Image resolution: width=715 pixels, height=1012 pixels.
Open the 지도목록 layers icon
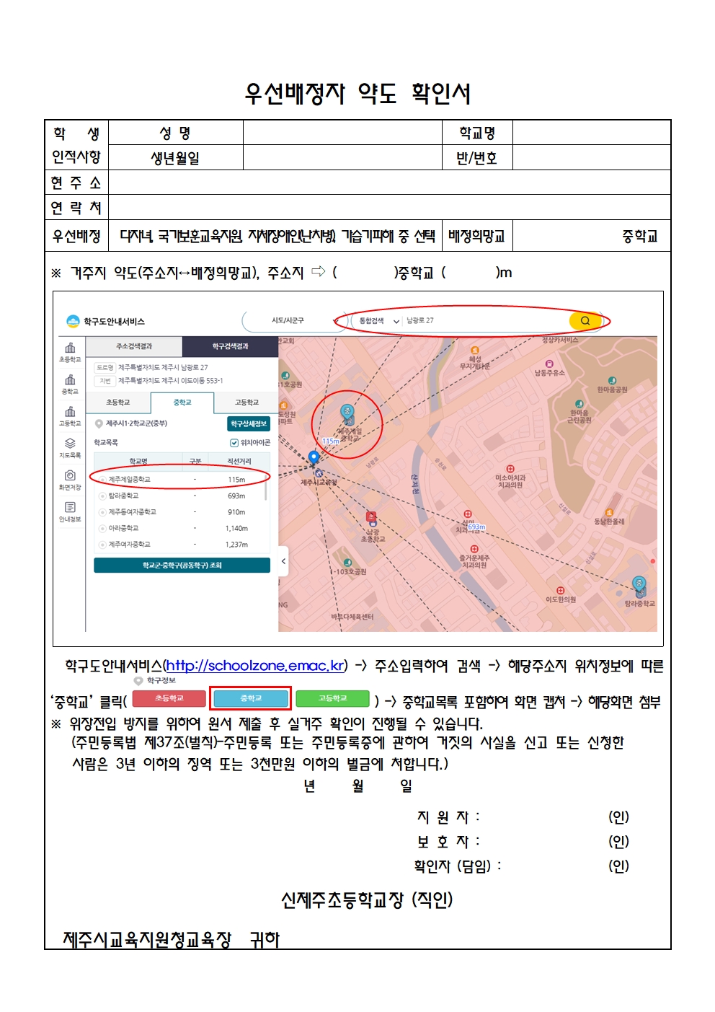[x=70, y=444]
